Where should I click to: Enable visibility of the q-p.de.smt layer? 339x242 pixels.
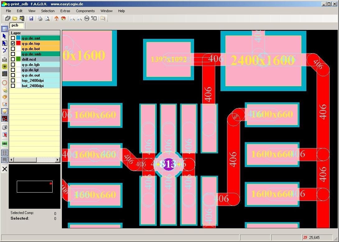[13, 38]
